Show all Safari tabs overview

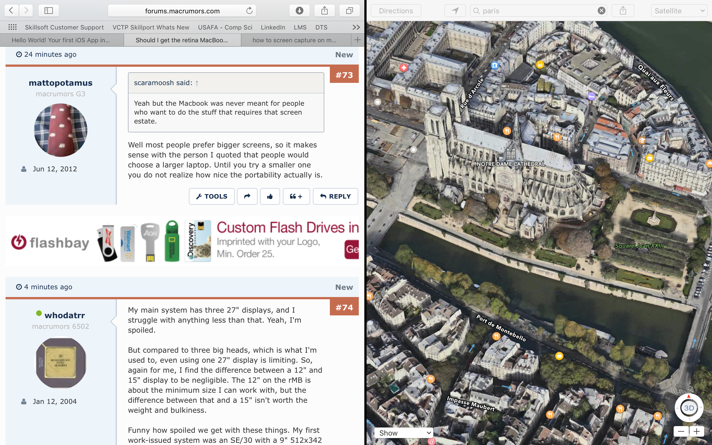(x=350, y=11)
